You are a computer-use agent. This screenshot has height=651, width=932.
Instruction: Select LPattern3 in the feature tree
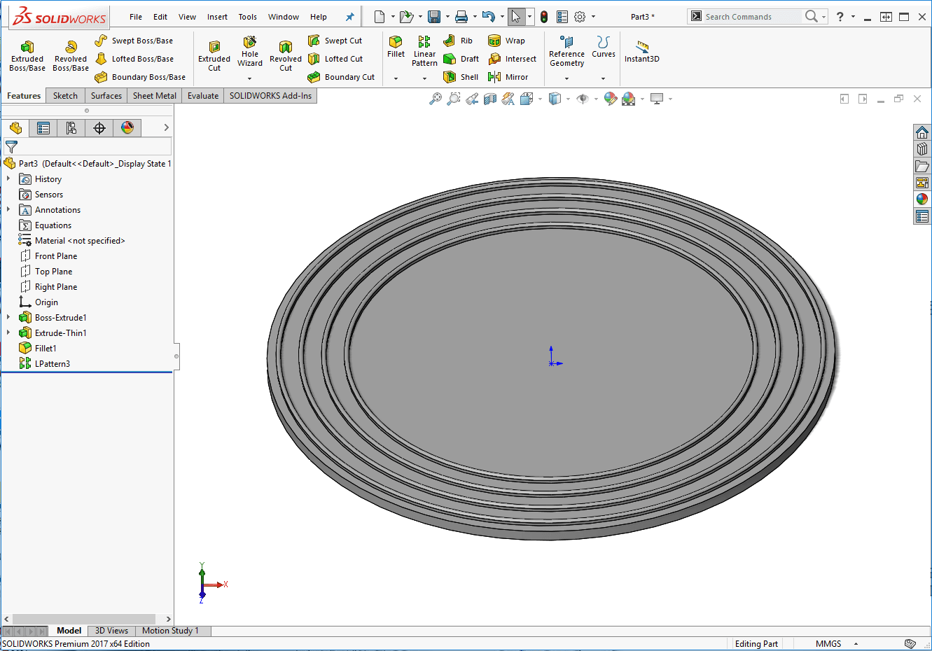coord(52,364)
